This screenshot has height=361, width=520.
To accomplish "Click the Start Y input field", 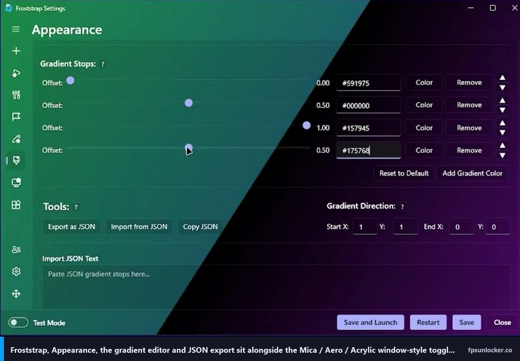I will [x=405, y=227].
